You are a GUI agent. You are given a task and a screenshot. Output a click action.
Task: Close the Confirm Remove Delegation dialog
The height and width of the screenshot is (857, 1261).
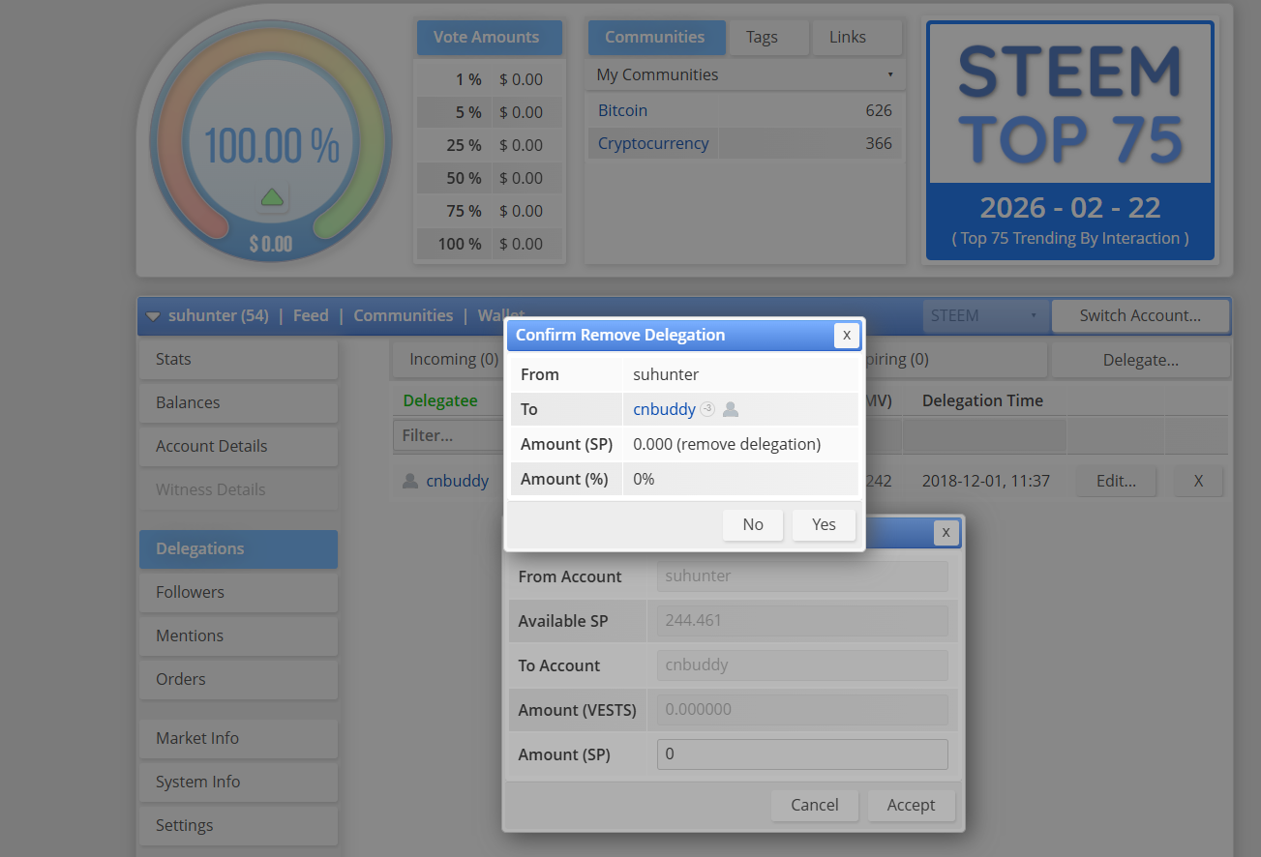tap(846, 335)
